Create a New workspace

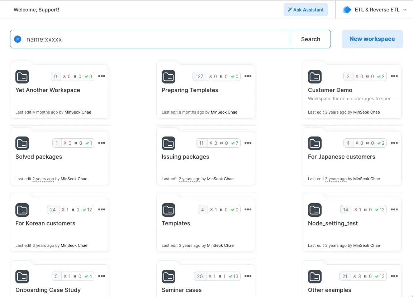(x=372, y=39)
